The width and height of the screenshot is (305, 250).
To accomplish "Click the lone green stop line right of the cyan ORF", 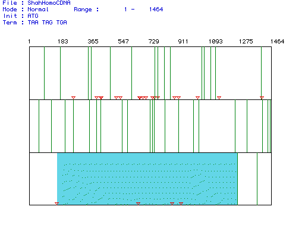I will (x=257, y=179).
